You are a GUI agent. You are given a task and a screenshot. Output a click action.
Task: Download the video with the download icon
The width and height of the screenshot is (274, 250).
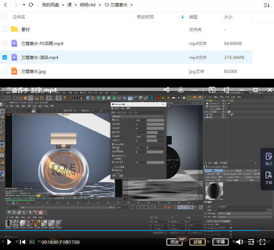[x=180, y=90]
